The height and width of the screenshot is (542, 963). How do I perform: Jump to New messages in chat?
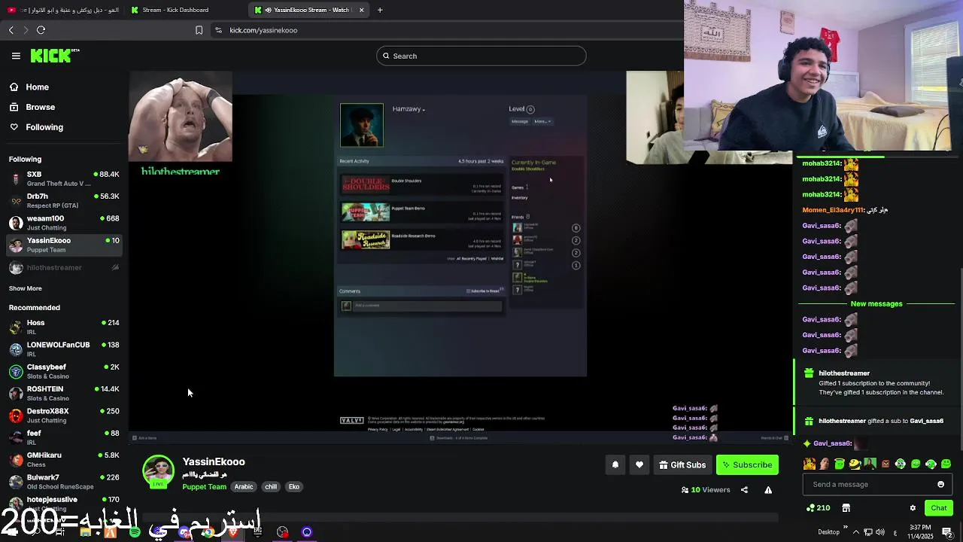point(876,304)
